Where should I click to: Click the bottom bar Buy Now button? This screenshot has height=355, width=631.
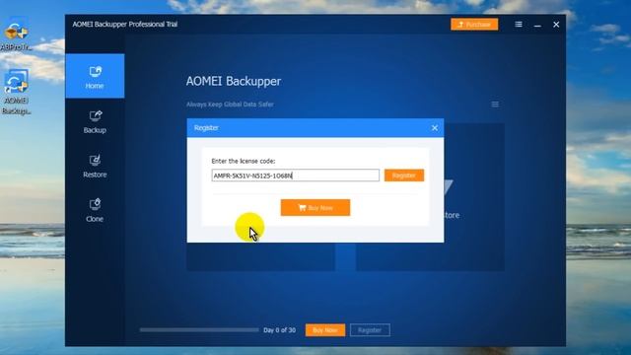325,330
